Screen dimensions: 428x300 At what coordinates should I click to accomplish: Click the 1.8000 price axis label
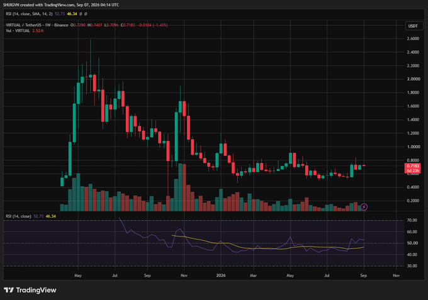413,92
